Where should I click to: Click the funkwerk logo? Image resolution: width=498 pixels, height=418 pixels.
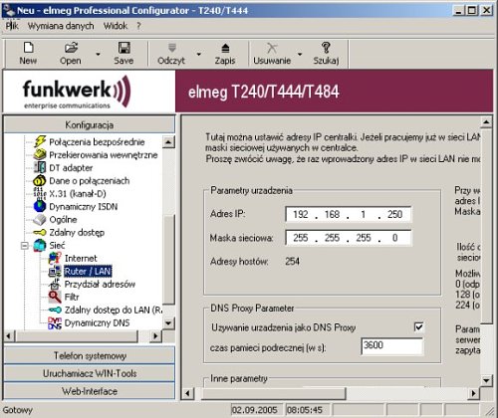pyautogui.click(x=77, y=92)
